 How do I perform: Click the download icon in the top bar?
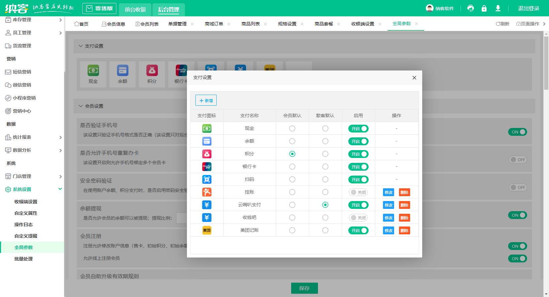pyautogui.click(x=498, y=8)
